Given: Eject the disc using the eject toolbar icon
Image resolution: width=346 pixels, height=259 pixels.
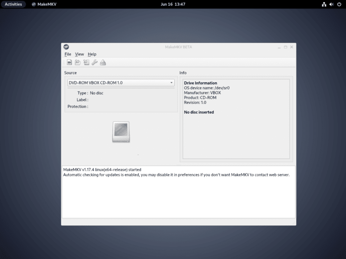Looking at the screenshot, I should pyautogui.click(x=103, y=62).
